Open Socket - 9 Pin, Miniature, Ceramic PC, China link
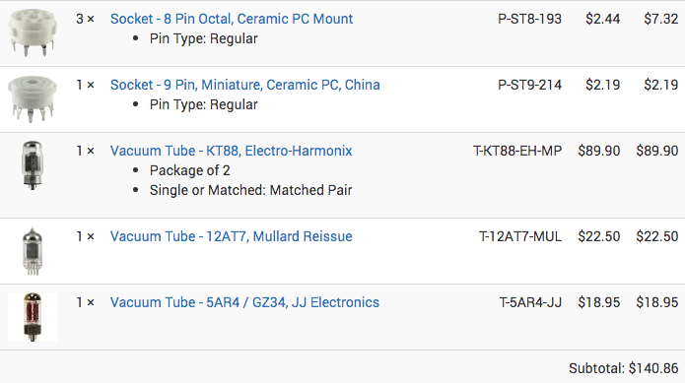This screenshot has height=383, width=685. (x=244, y=85)
